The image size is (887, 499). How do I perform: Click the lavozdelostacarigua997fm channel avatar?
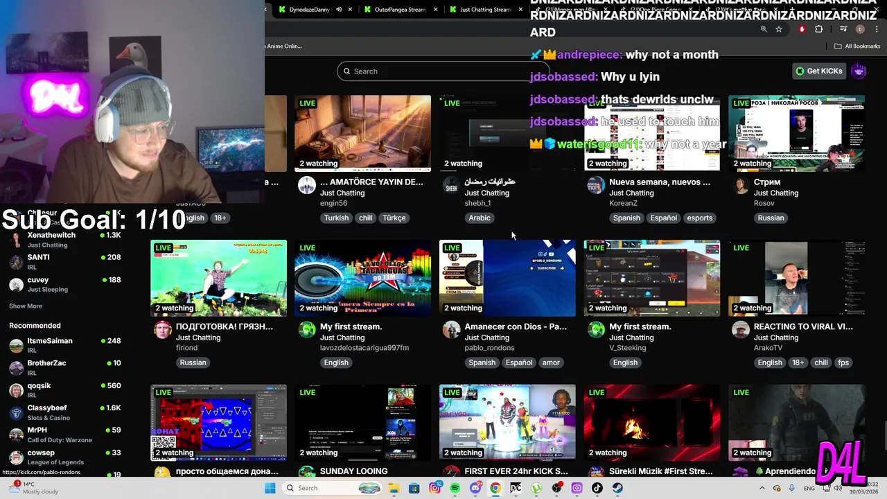[307, 330]
